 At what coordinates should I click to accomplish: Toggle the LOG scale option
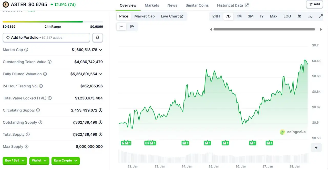coord(287,16)
